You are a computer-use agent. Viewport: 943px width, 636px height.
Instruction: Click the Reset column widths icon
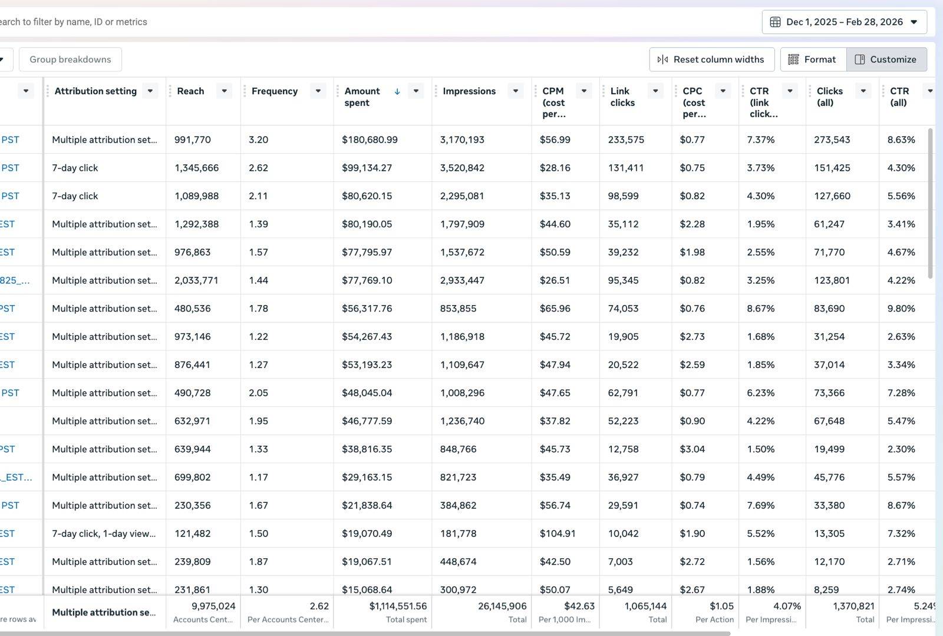pyautogui.click(x=662, y=59)
